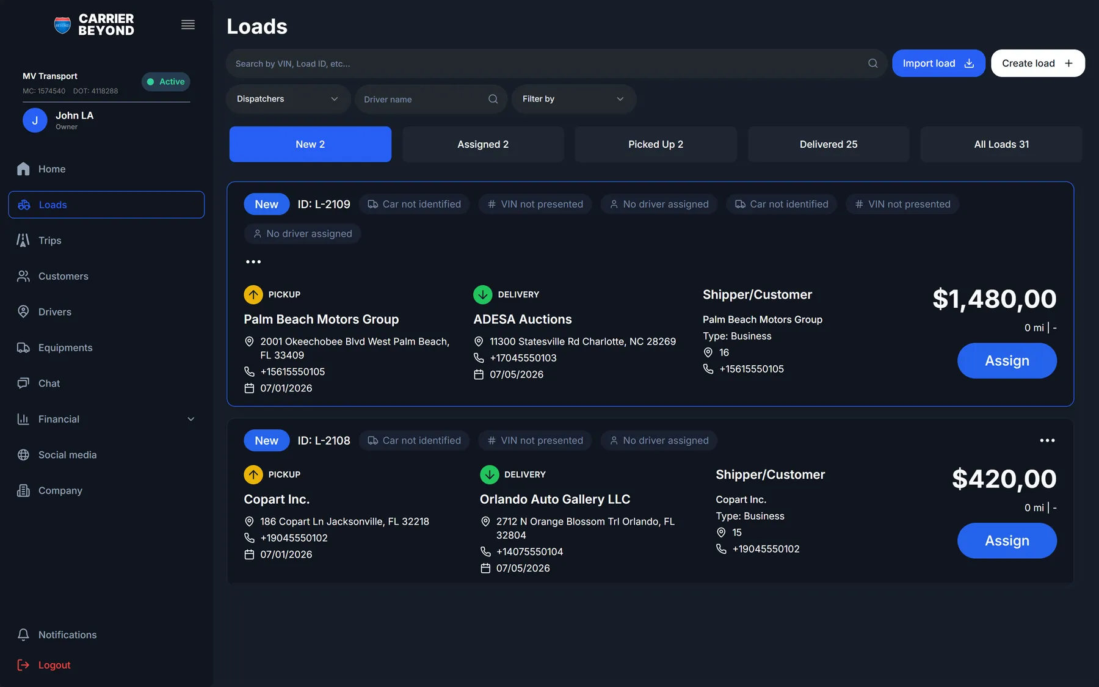Screen dimensions: 1099x687
Task: Click the Notifications bell icon
Action: pyautogui.click(x=23, y=635)
